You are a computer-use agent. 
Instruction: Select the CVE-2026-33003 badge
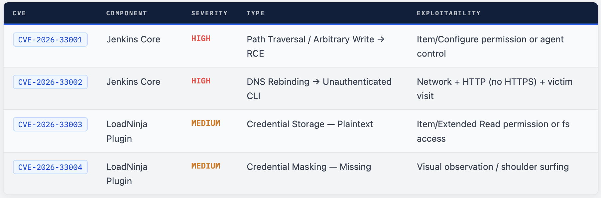pos(50,124)
